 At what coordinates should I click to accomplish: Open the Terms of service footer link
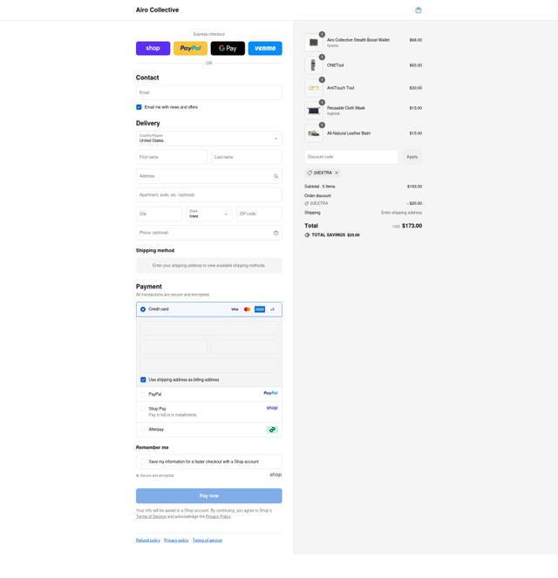coord(208,541)
